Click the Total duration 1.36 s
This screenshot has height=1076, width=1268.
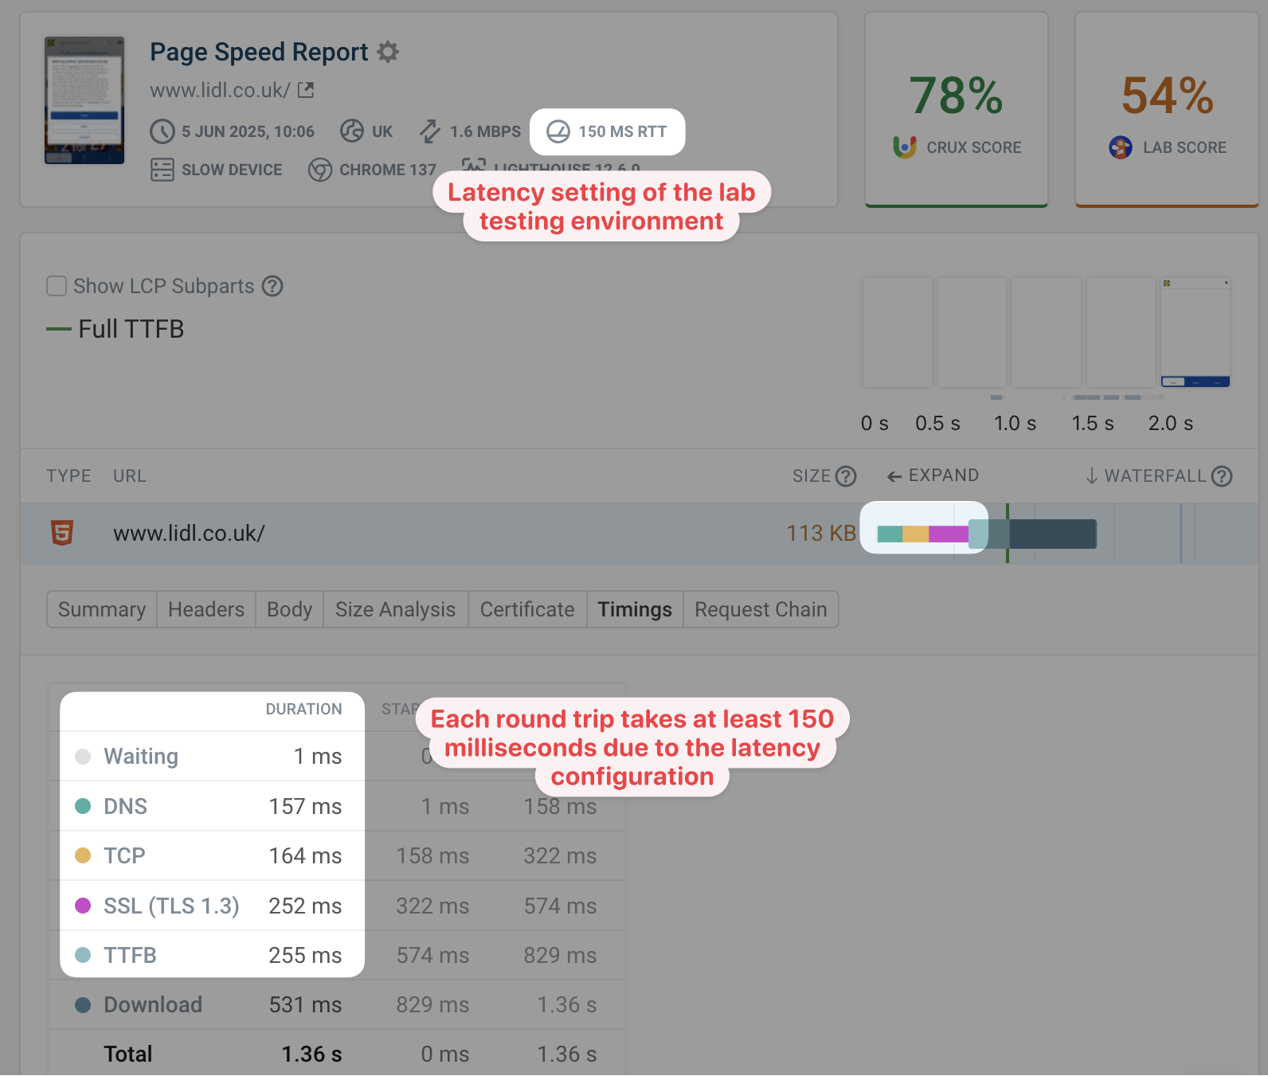(x=311, y=1054)
